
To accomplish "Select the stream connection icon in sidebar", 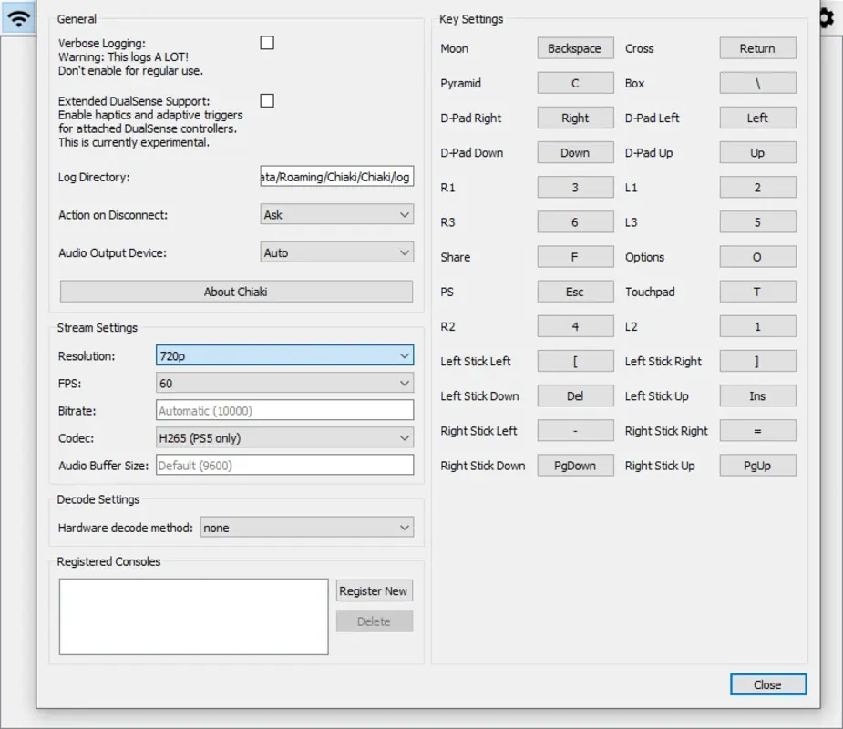I will (18, 17).
